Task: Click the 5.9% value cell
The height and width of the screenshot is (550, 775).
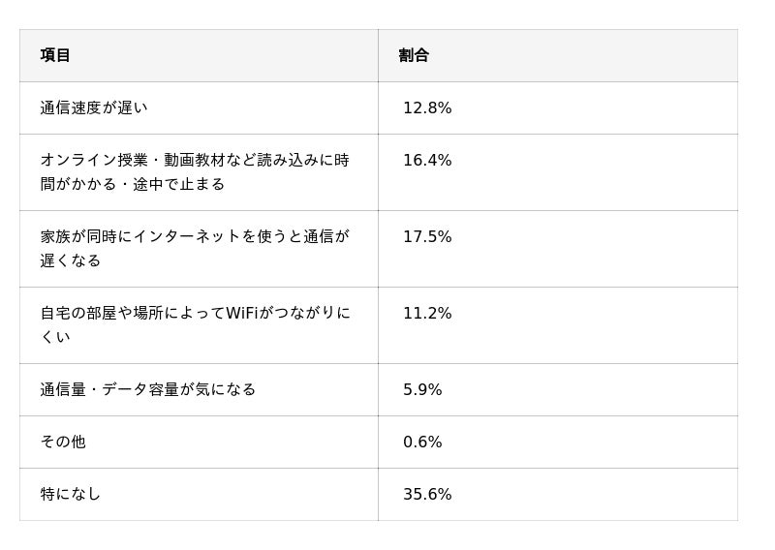Action: 422,389
